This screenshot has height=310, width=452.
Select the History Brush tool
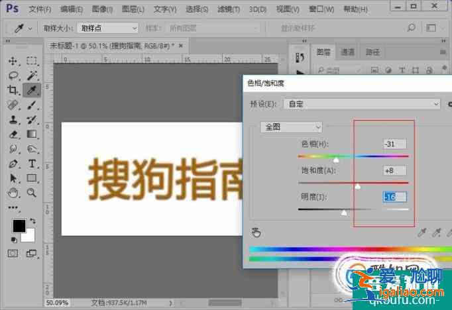pos(32,120)
